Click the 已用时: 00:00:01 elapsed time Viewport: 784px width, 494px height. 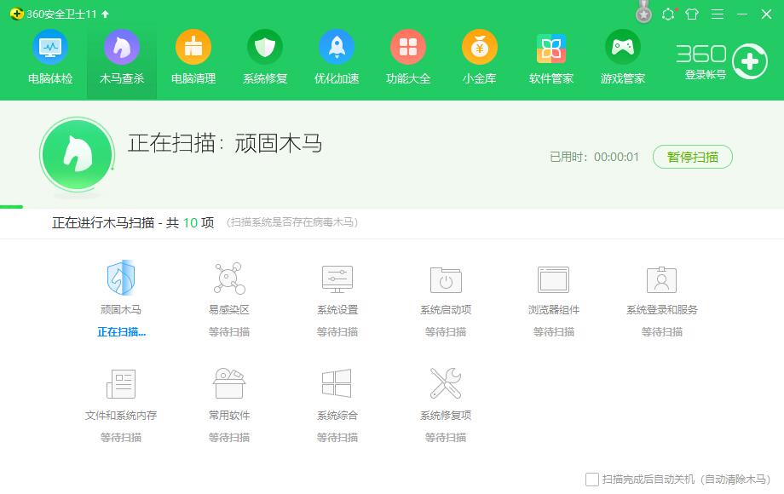point(595,157)
